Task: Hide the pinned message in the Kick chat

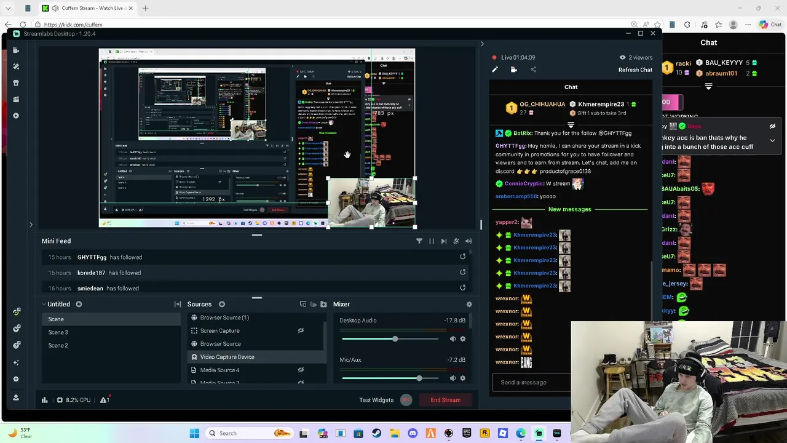Action: click(x=772, y=127)
